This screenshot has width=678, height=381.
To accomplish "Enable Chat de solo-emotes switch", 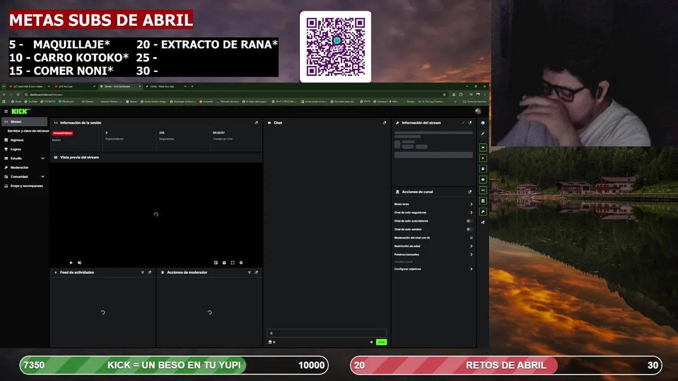I will point(469,229).
